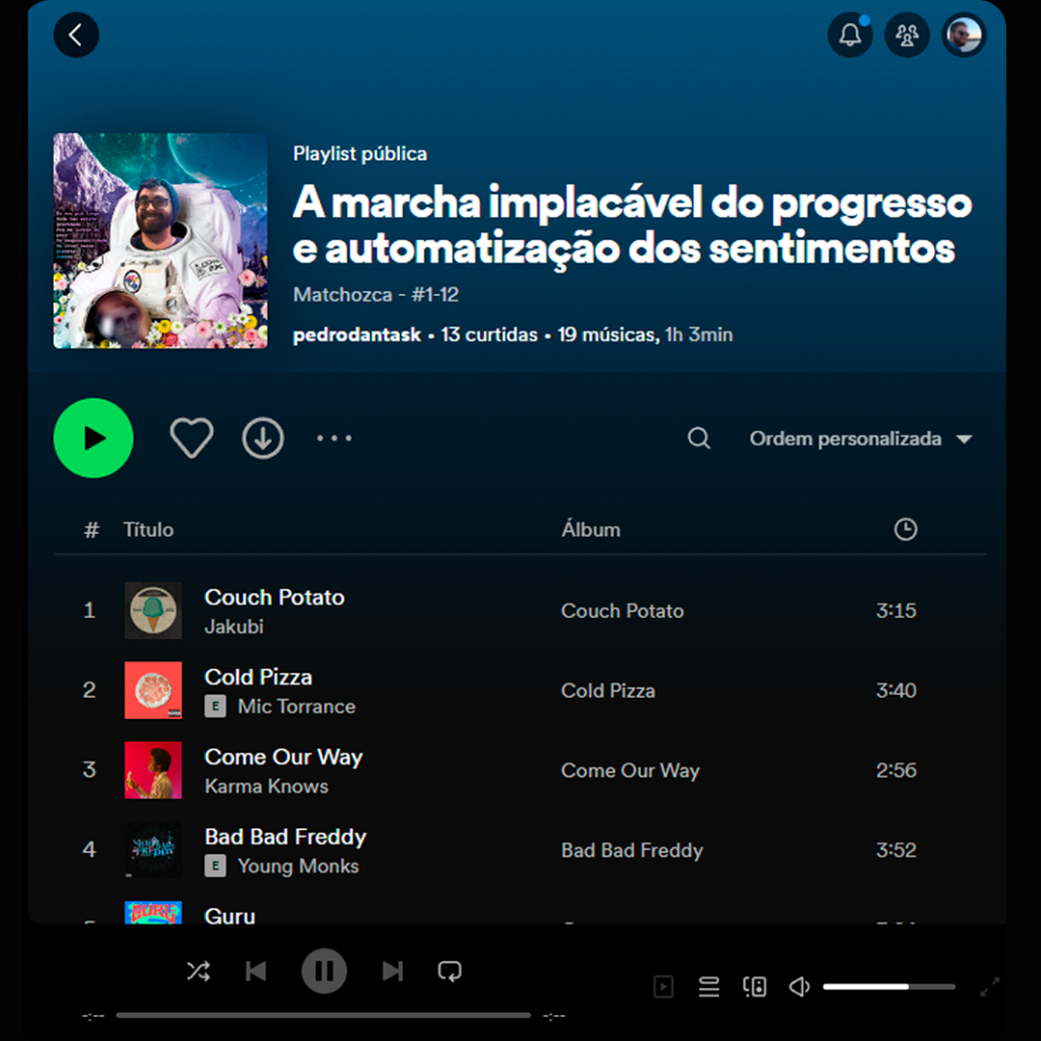Image resolution: width=1041 pixels, height=1041 pixels.
Task: Mute the volume speaker icon
Action: point(799,987)
